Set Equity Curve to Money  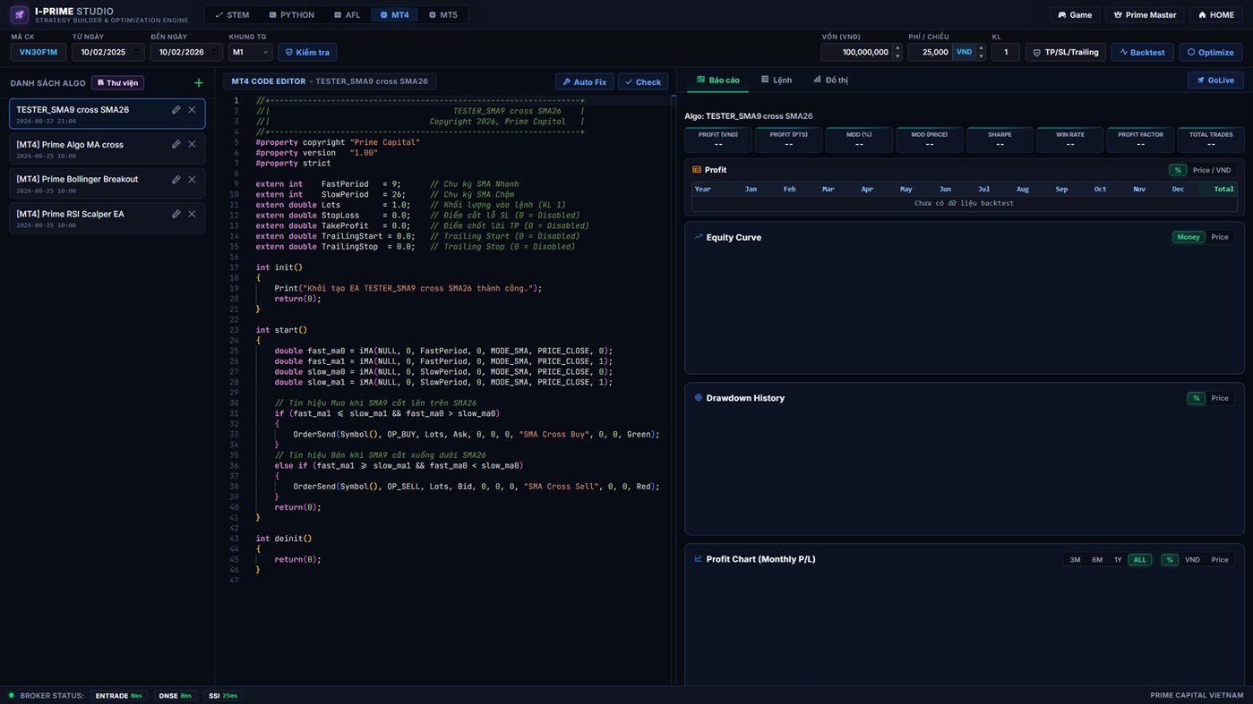point(1189,237)
